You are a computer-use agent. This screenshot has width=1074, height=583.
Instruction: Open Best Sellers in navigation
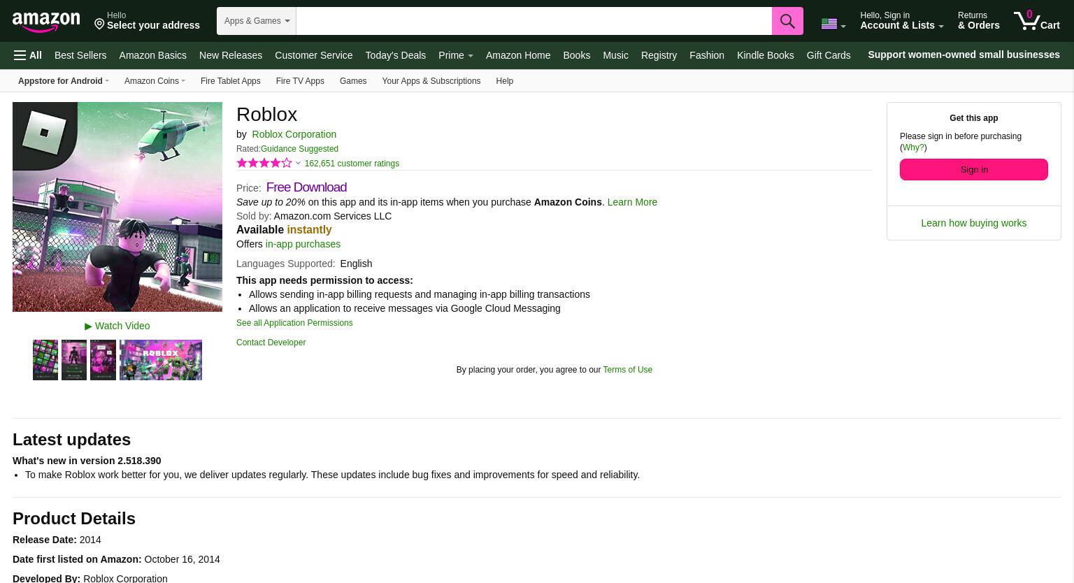coord(80,55)
